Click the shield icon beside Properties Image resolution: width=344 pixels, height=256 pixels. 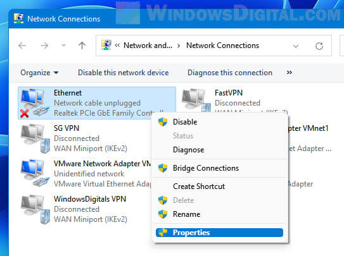(163, 233)
